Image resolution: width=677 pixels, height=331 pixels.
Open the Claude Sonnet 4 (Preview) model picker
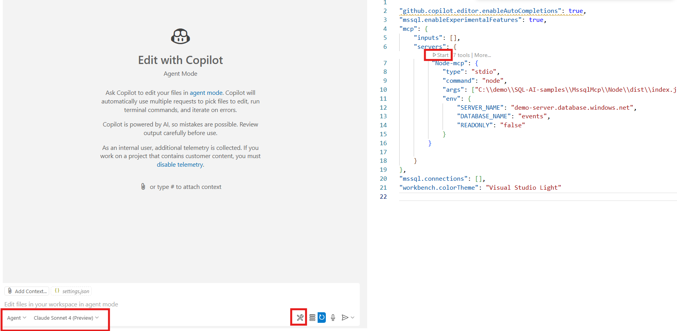point(66,318)
